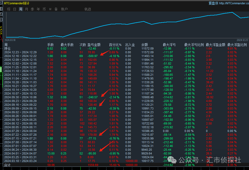Select the week row 2024.07.29 ~ 2024.08.04

[x=20, y=131]
